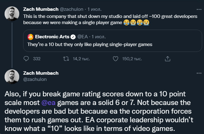Click the Electronic Arts verified badge
The image size is (204, 134).
coord(73,37)
